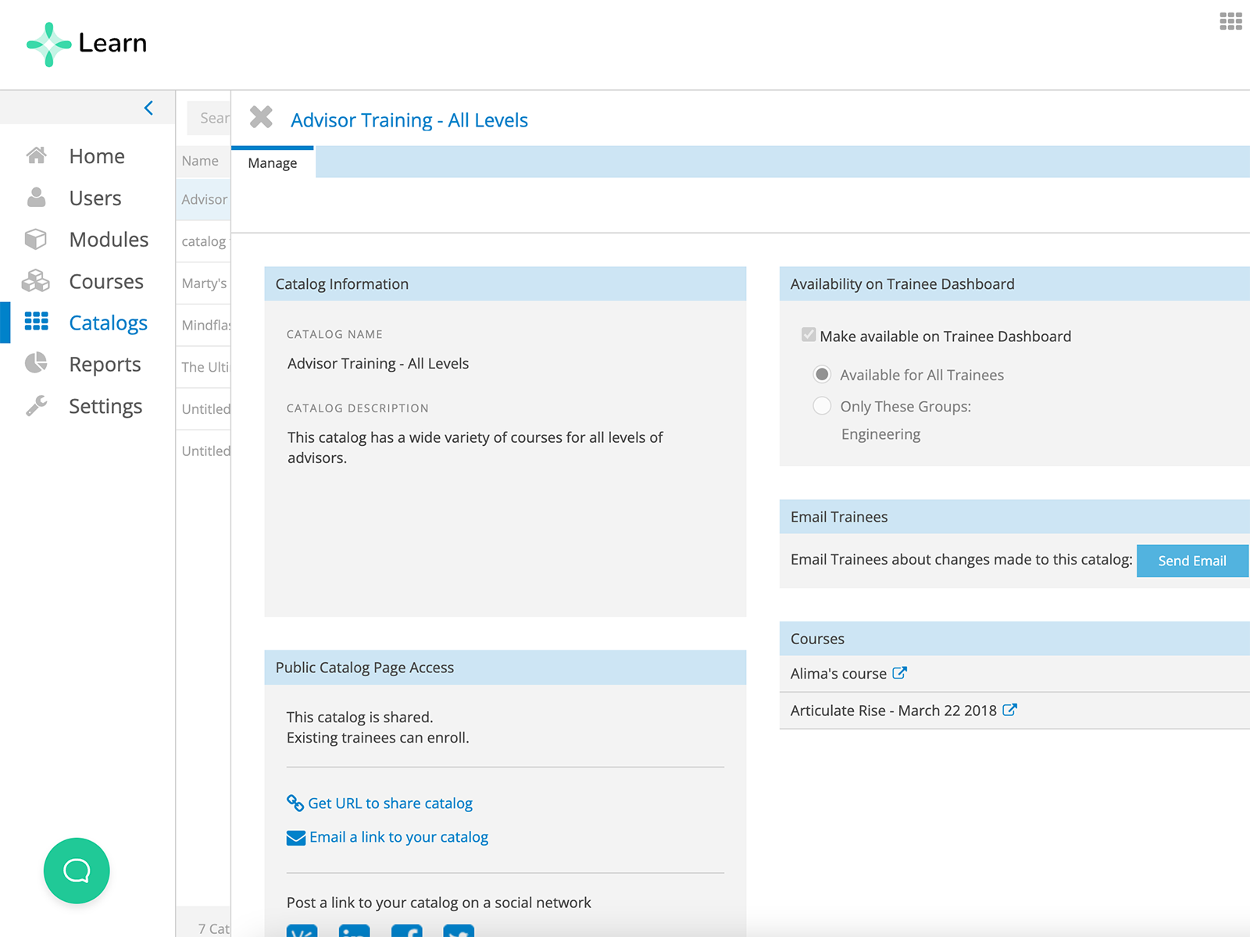The height and width of the screenshot is (937, 1250).
Task: Open the chat support bubble
Action: 77,871
